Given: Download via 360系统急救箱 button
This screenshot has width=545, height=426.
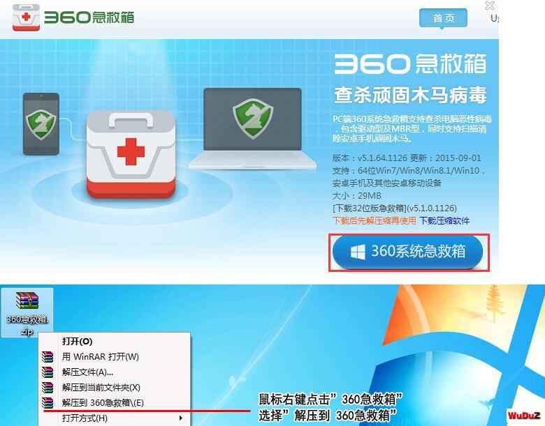Looking at the screenshot, I should click(x=408, y=252).
